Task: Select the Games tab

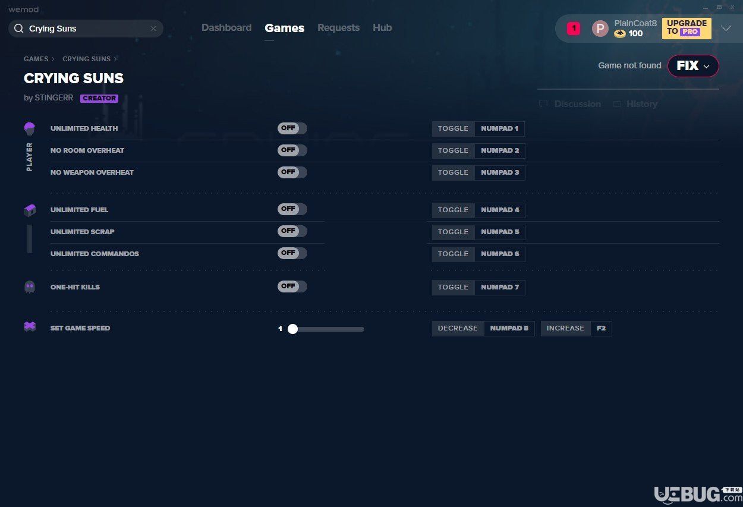Action: point(285,28)
